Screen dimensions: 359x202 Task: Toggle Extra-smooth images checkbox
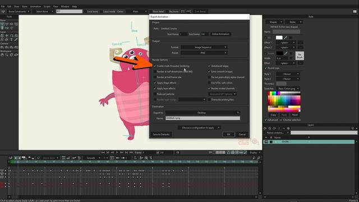click(209, 72)
